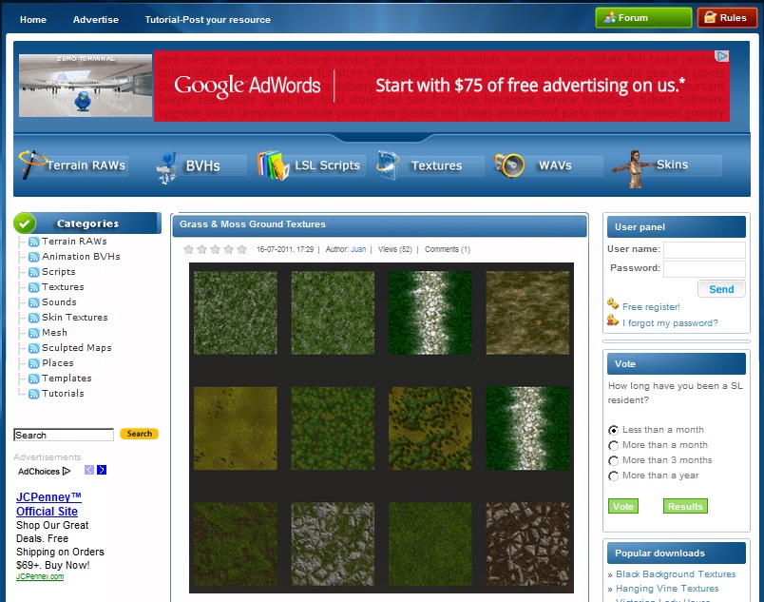Click the icon beside forgot password
The height and width of the screenshot is (602, 764).
pyautogui.click(x=613, y=320)
